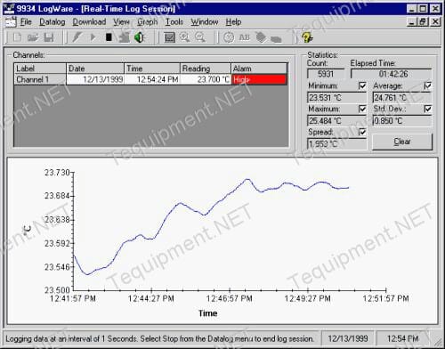
Task: Click the Zoom in magnifier icon
Action: (185, 37)
